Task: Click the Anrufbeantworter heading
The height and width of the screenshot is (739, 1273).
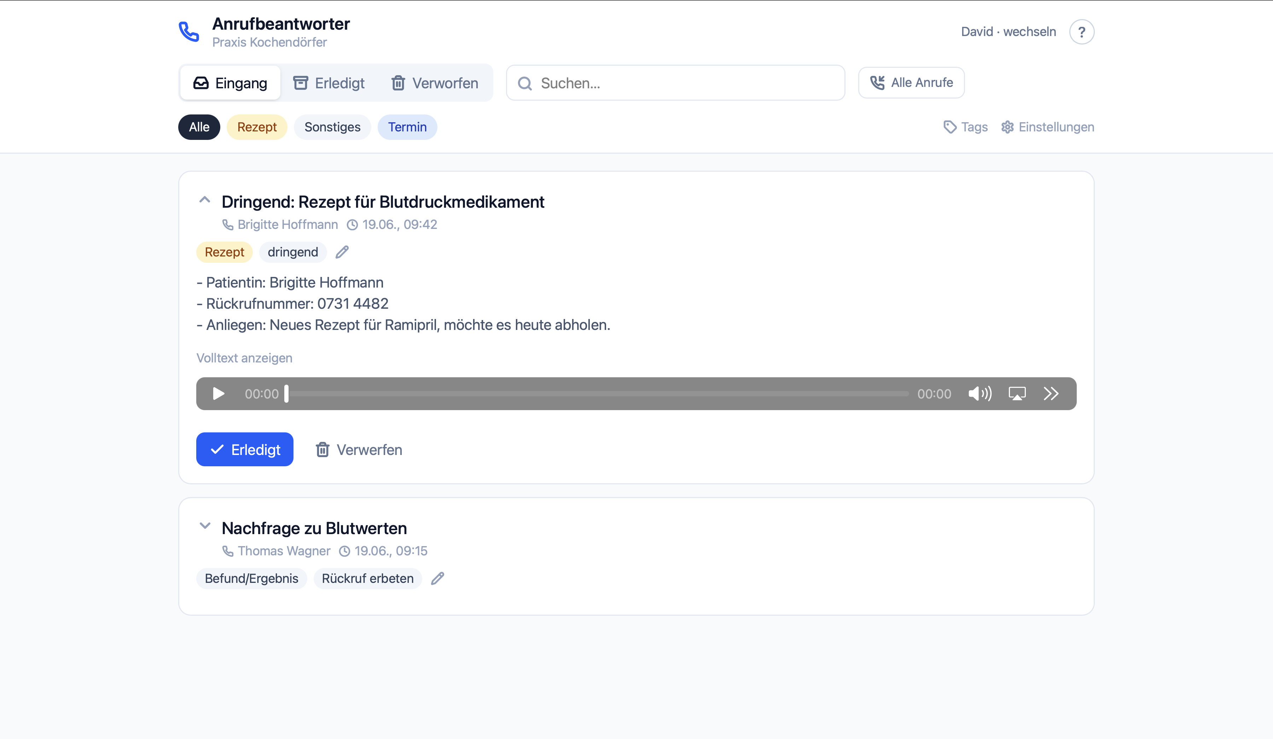Action: 281,24
